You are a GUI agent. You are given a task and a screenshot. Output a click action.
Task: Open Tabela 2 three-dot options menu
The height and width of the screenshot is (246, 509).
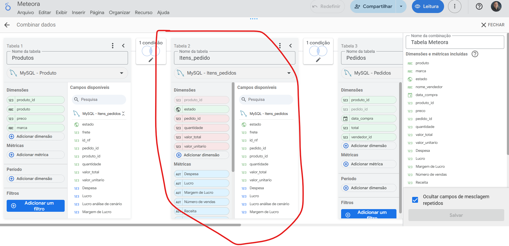pos(280,46)
